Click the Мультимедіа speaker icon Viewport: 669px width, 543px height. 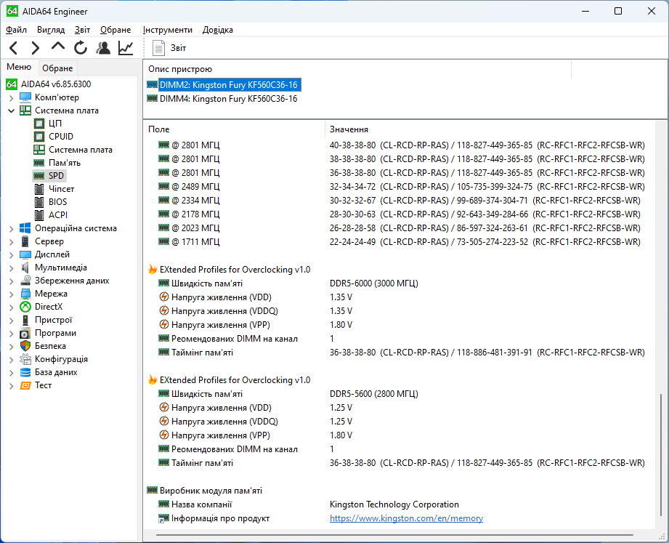pos(25,268)
